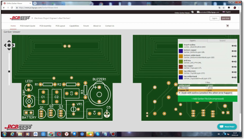Open the Capabilities menu item
This screenshot has height=140, width=245.
pyautogui.click(x=74, y=26)
